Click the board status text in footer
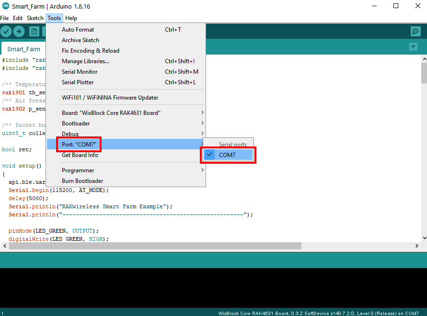The height and width of the screenshot is (316, 427). [x=319, y=313]
